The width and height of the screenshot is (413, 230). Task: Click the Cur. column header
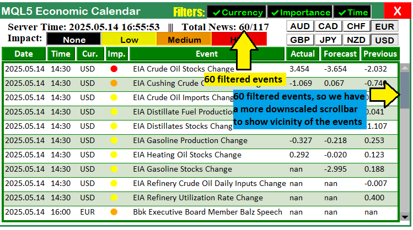(90, 54)
